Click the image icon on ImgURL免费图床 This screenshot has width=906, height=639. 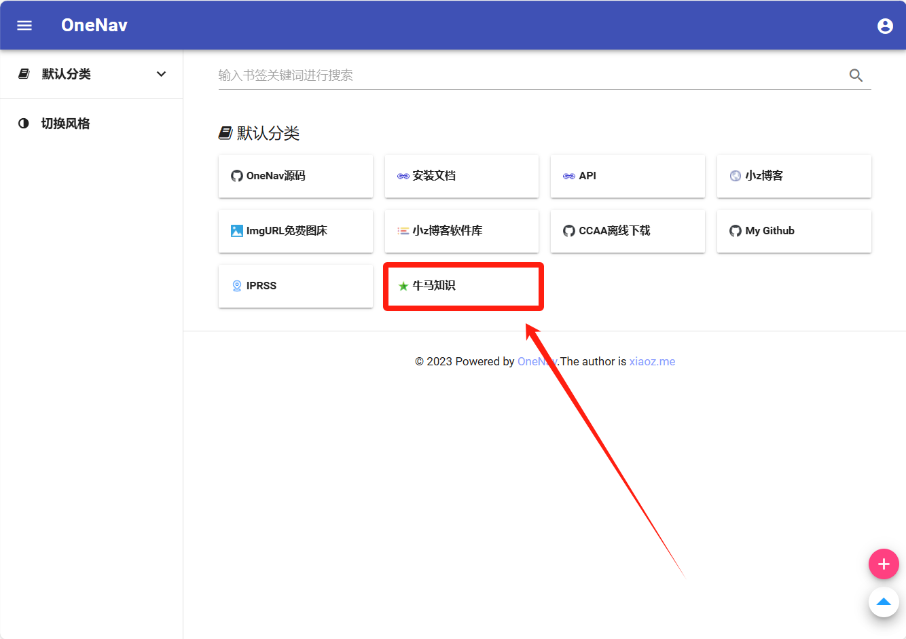(236, 231)
